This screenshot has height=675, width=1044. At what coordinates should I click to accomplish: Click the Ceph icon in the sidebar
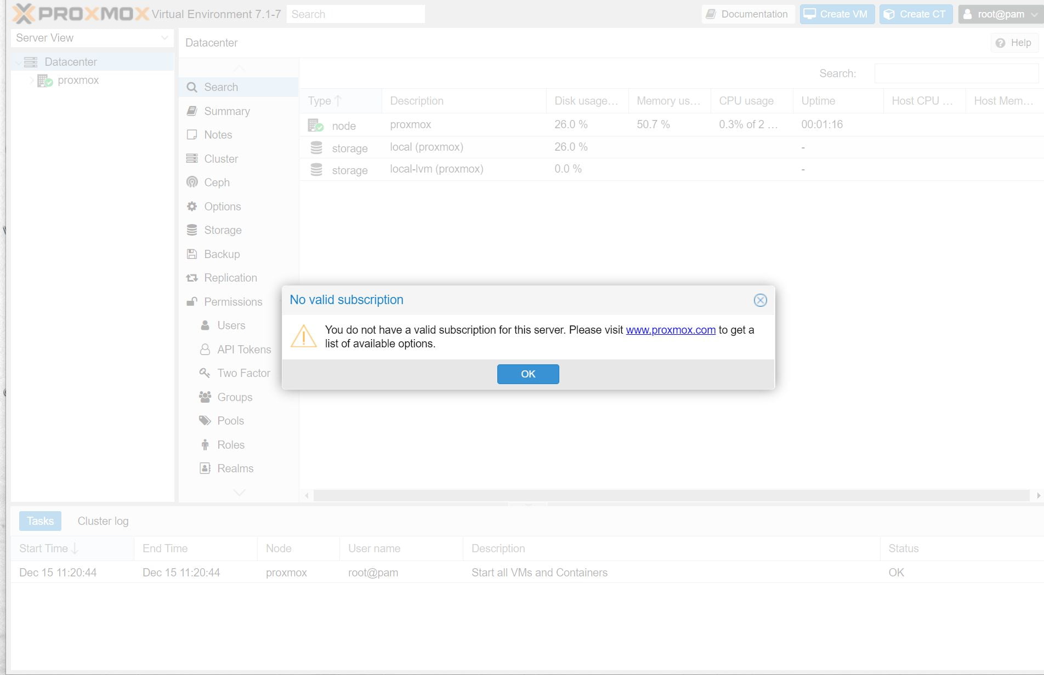click(x=192, y=182)
